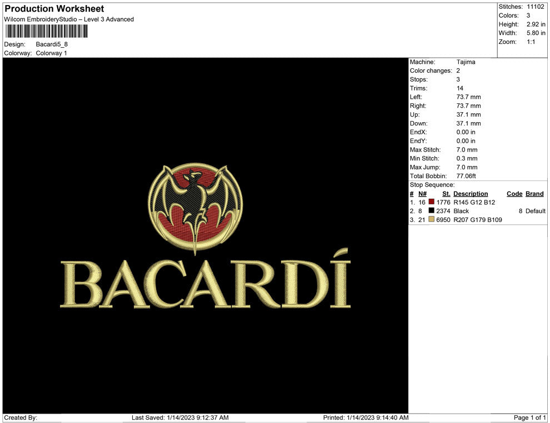This screenshot has height=423, width=550.
Task: Click the Height value 2.92 in
Action: [536, 24]
